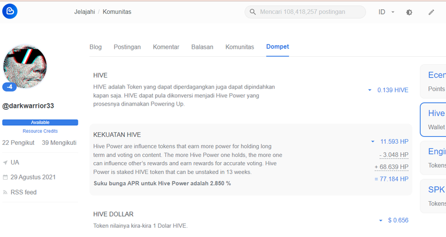Click the UA location text
446x237 pixels.
(x=15, y=162)
